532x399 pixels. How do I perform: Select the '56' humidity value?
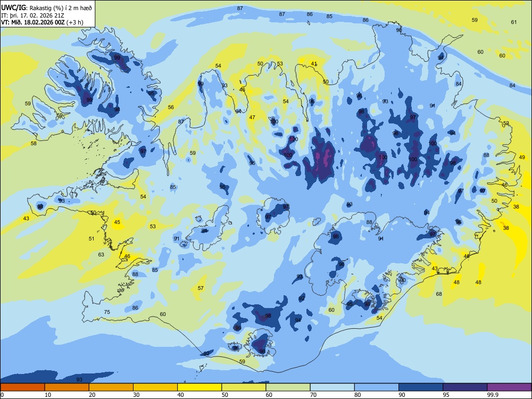pos(171,107)
